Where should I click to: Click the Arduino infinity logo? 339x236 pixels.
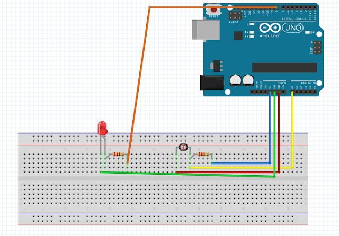point(270,28)
